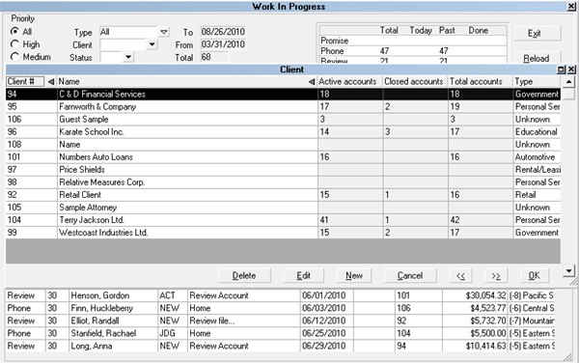Viewport: 579px width, 363px height.
Task: Open the Client dropdown list
Action: pyautogui.click(x=152, y=44)
